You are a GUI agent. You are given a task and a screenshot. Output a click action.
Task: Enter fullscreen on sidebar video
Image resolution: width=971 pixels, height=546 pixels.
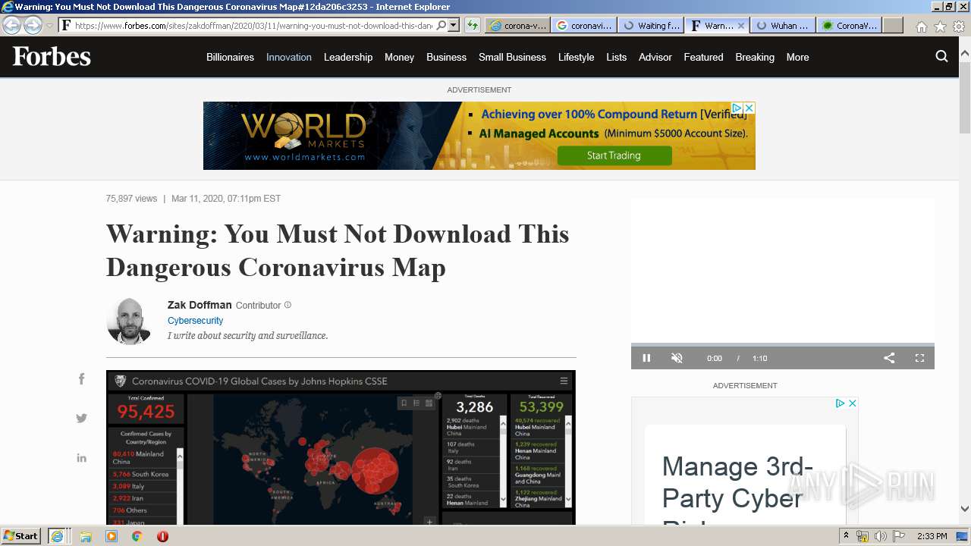tap(919, 358)
